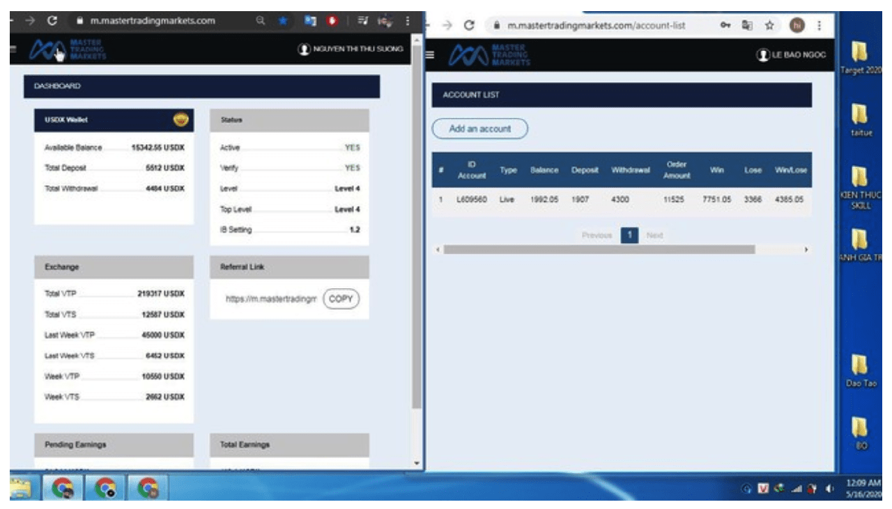Click Master Trading Markets logo on account-list page

click(x=490, y=54)
